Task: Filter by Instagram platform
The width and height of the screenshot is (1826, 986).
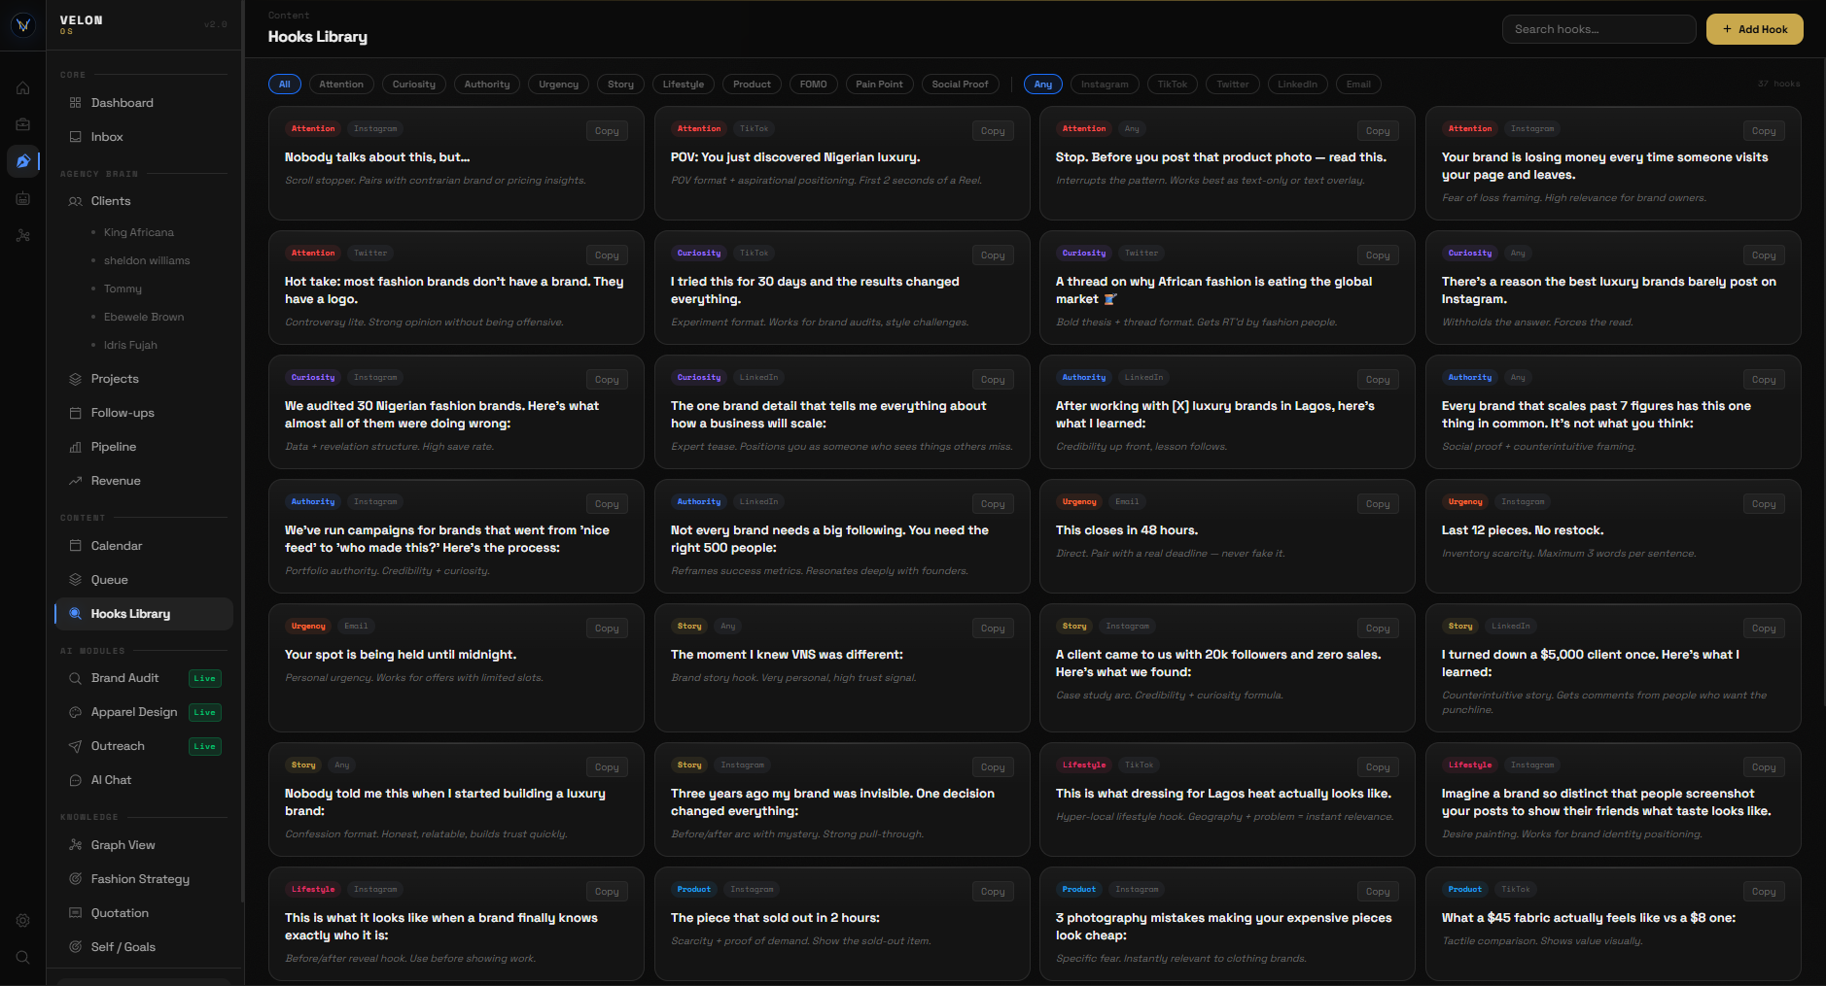Action: [1105, 85]
